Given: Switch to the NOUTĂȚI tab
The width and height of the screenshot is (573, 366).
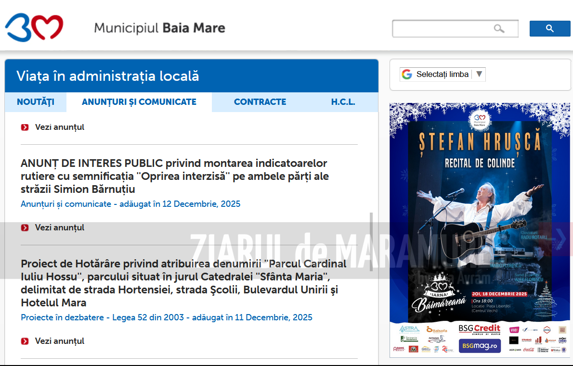Looking at the screenshot, I should click(35, 102).
